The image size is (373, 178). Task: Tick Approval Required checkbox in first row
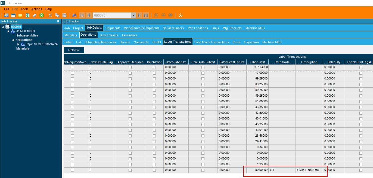130,67
